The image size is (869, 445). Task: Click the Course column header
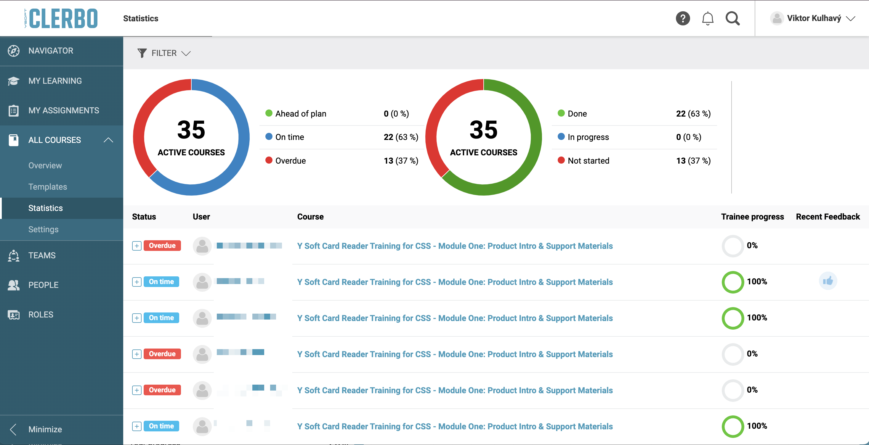point(310,217)
